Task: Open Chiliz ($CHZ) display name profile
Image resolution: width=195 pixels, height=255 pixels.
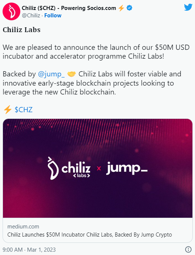Action: (69, 8)
